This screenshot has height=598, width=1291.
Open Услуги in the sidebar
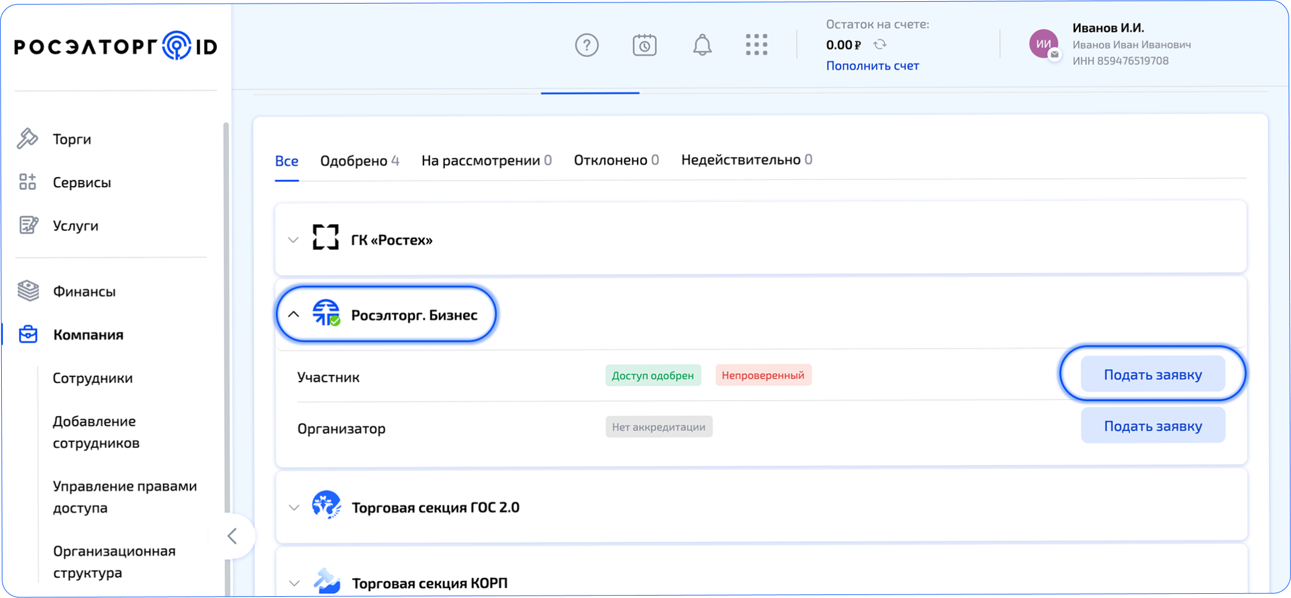[x=75, y=226]
